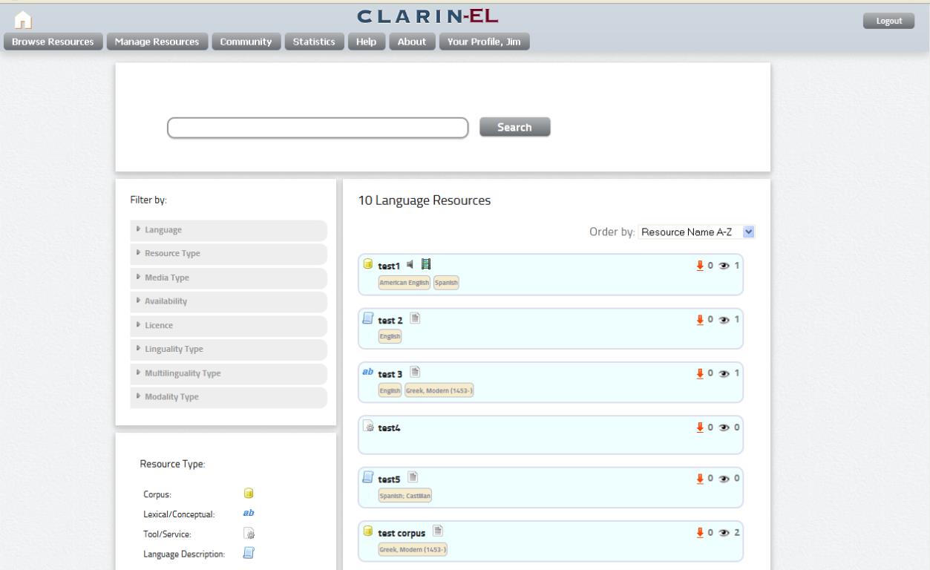Click the American English tag on test1

[x=405, y=283]
